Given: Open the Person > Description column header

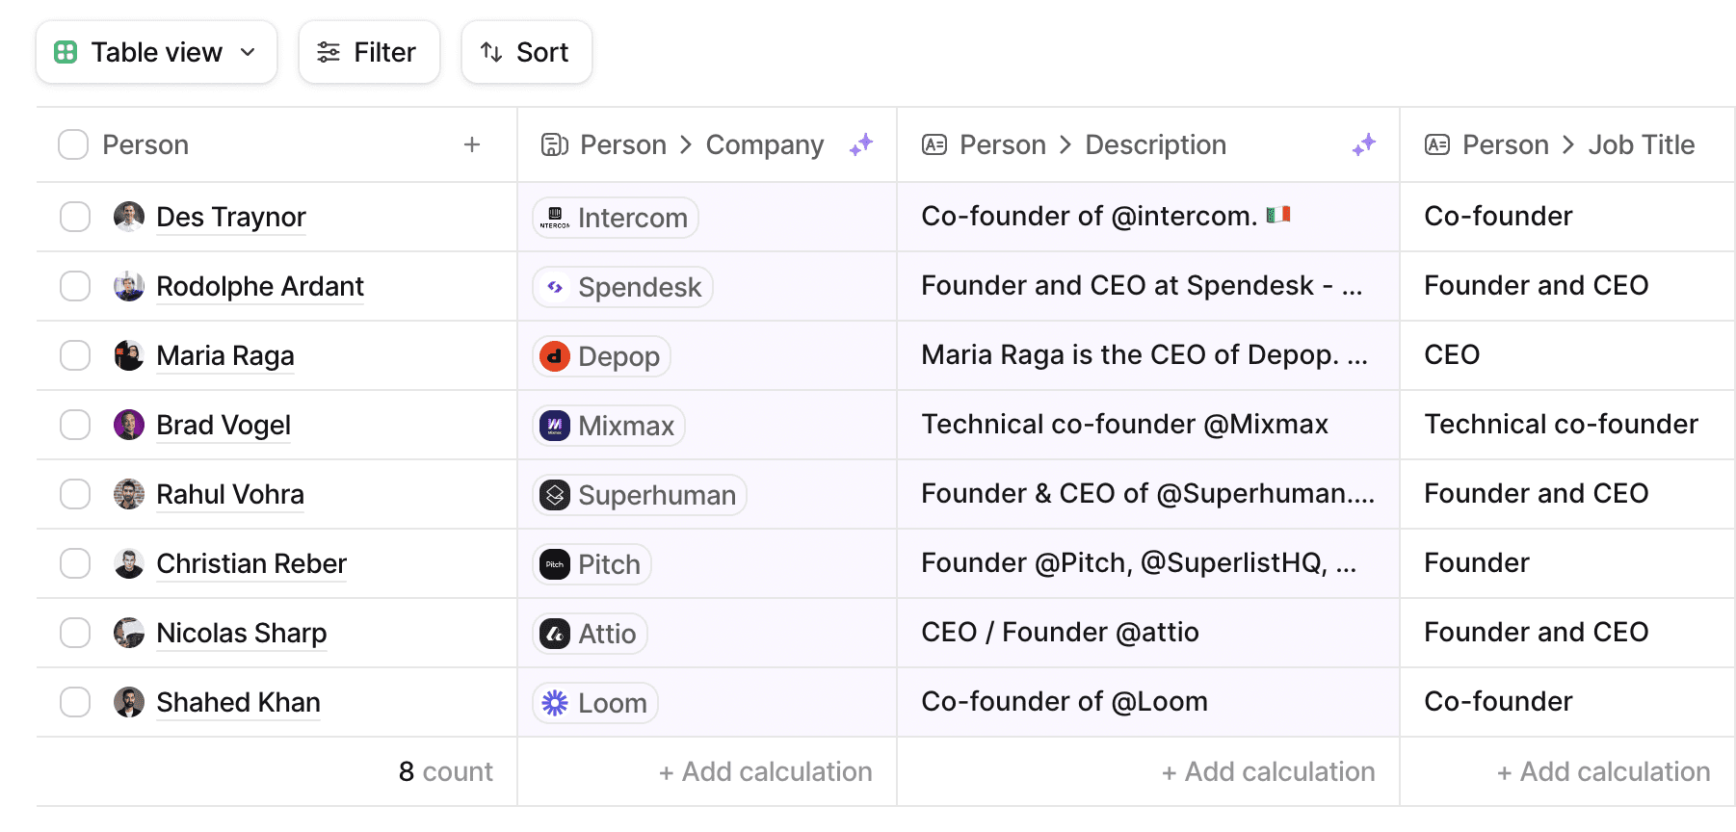Looking at the screenshot, I should [x=1148, y=144].
